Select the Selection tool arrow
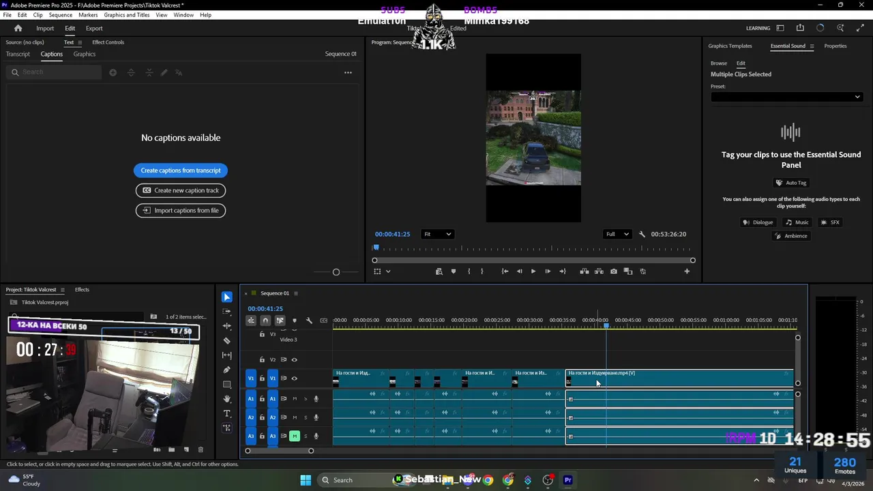The width and height of the screenshot is (873, 491). 227,297
